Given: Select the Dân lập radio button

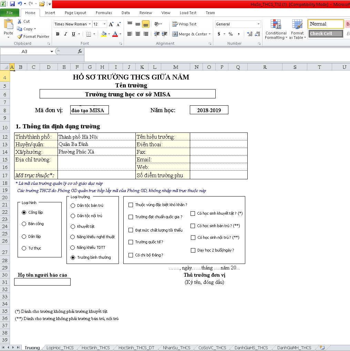Looking at the screenshot, I should coord(24,237).
